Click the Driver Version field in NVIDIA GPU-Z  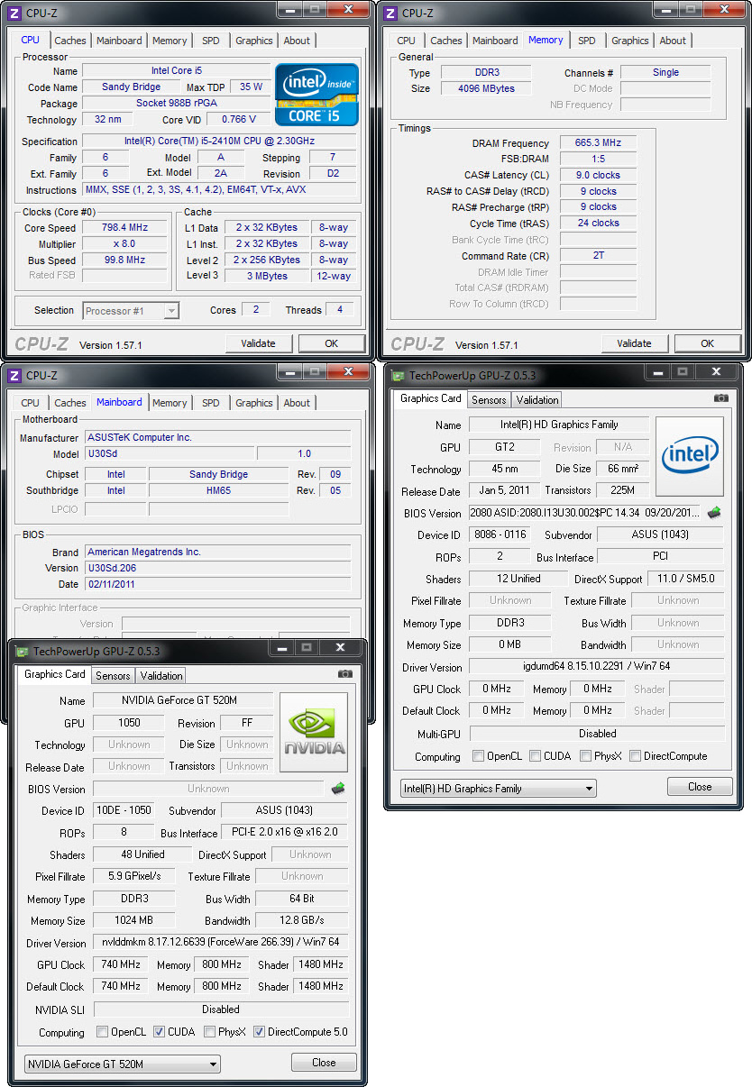(x=220, y=942)
